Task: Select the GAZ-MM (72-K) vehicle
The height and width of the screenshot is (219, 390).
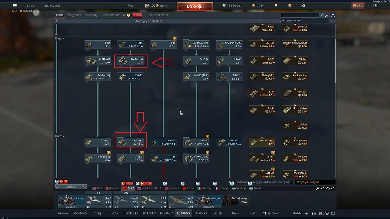Action: click(x=229, y=44)
